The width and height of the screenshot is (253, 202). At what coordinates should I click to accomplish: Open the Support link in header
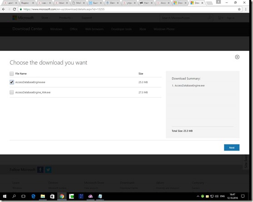(x=87, y=18)
